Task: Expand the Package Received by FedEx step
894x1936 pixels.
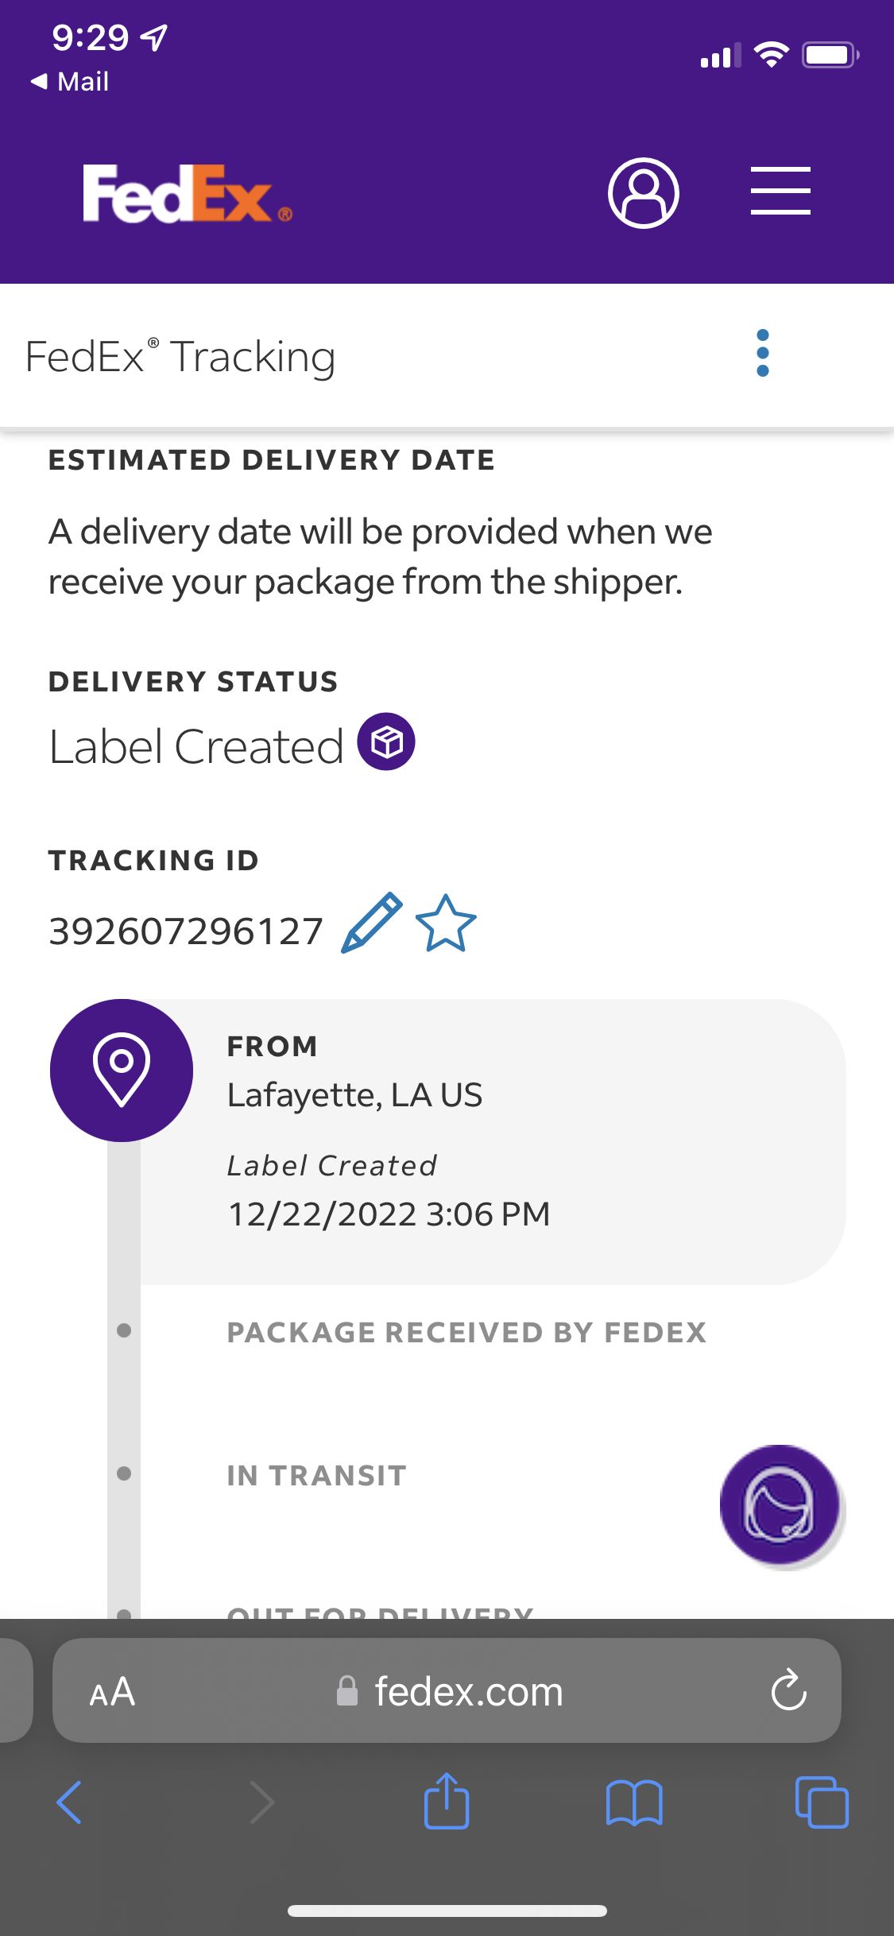Action: coord(466,1333)
